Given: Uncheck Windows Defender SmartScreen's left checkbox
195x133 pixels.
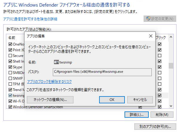Looking at the screenshot, I should 10,107.
